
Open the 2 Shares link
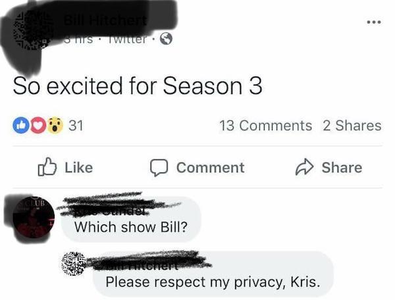coord(352,126)
